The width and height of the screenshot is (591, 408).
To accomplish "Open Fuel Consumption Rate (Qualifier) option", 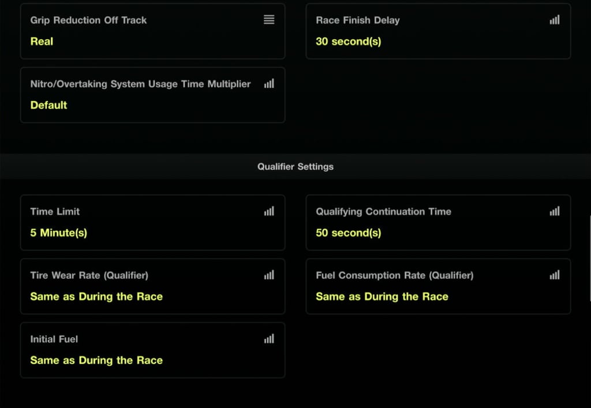I will coord(439,286).
